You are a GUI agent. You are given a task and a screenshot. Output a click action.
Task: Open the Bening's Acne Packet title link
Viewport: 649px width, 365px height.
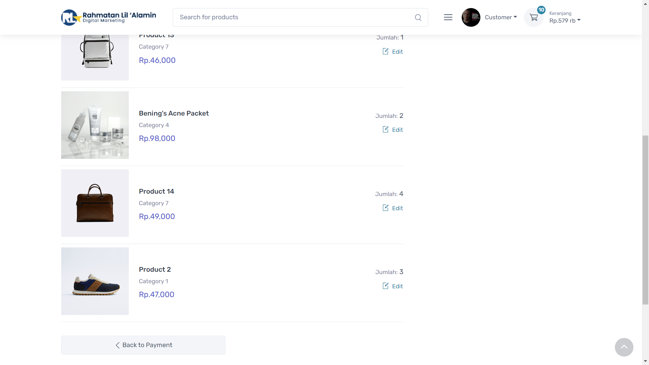point(174,113)
